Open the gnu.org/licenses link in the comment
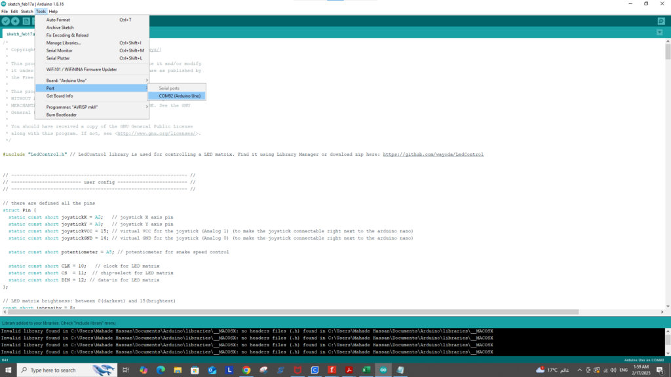This screenshot has width=671, height=377. coord(156,134)
